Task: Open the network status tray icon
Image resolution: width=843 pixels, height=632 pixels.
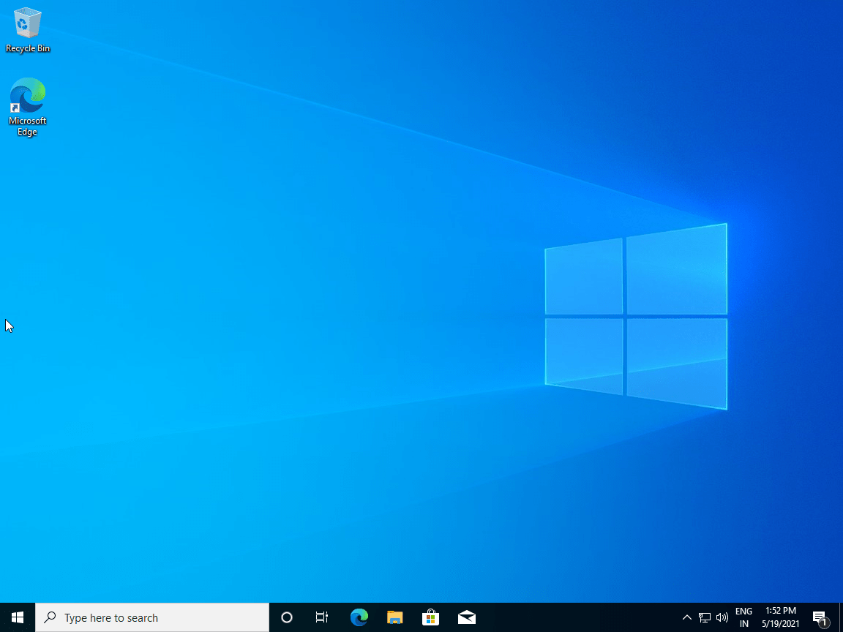Action: 704,617
